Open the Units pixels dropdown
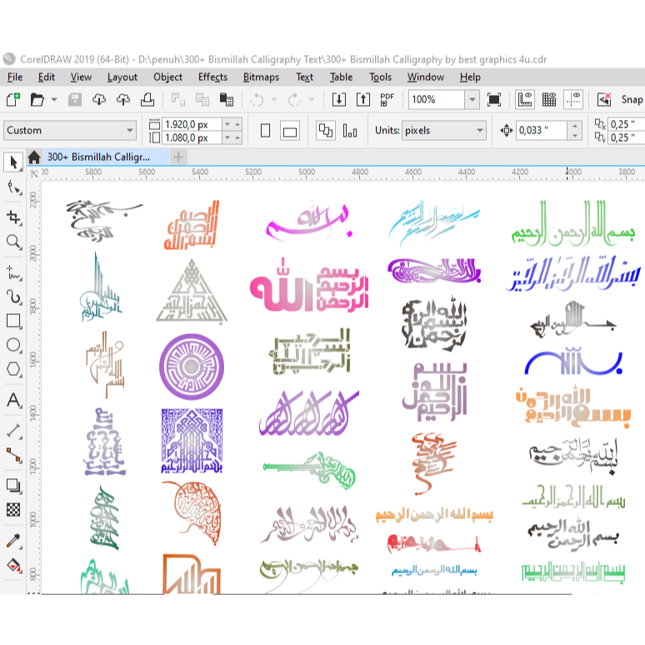Image resolution: width=645 pixels, height=645 pixels. (x=479, y=131)
